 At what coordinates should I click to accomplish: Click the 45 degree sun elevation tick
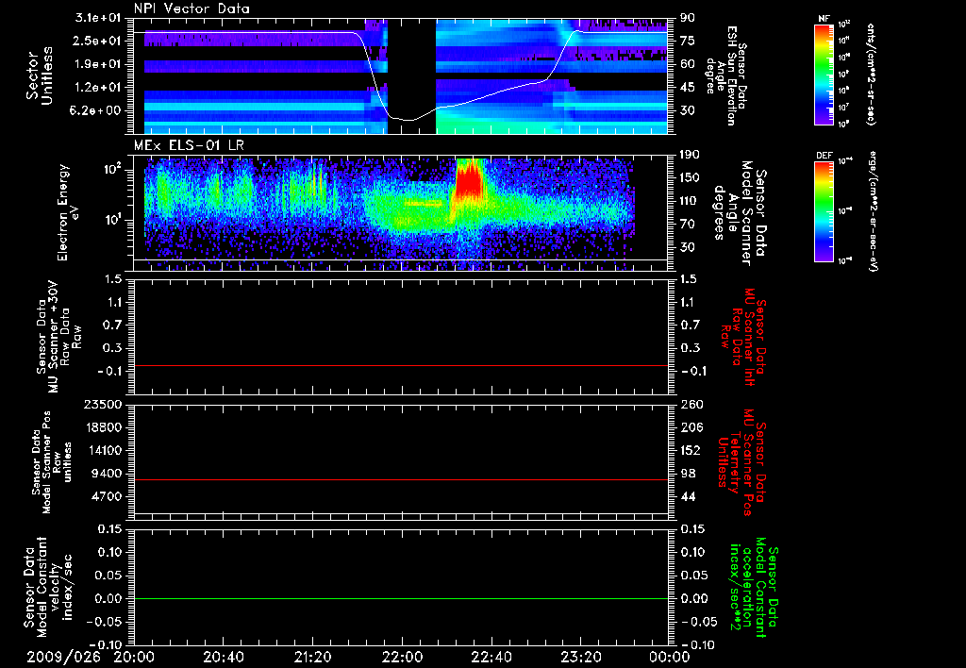click(688, 88)
